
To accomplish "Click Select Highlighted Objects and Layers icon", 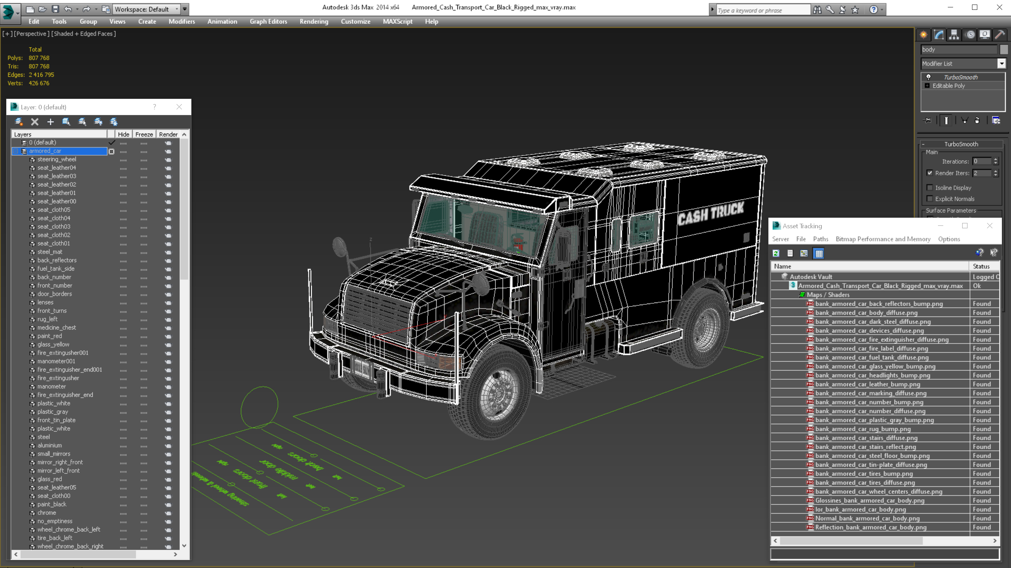I will click(x=66, y=122).
